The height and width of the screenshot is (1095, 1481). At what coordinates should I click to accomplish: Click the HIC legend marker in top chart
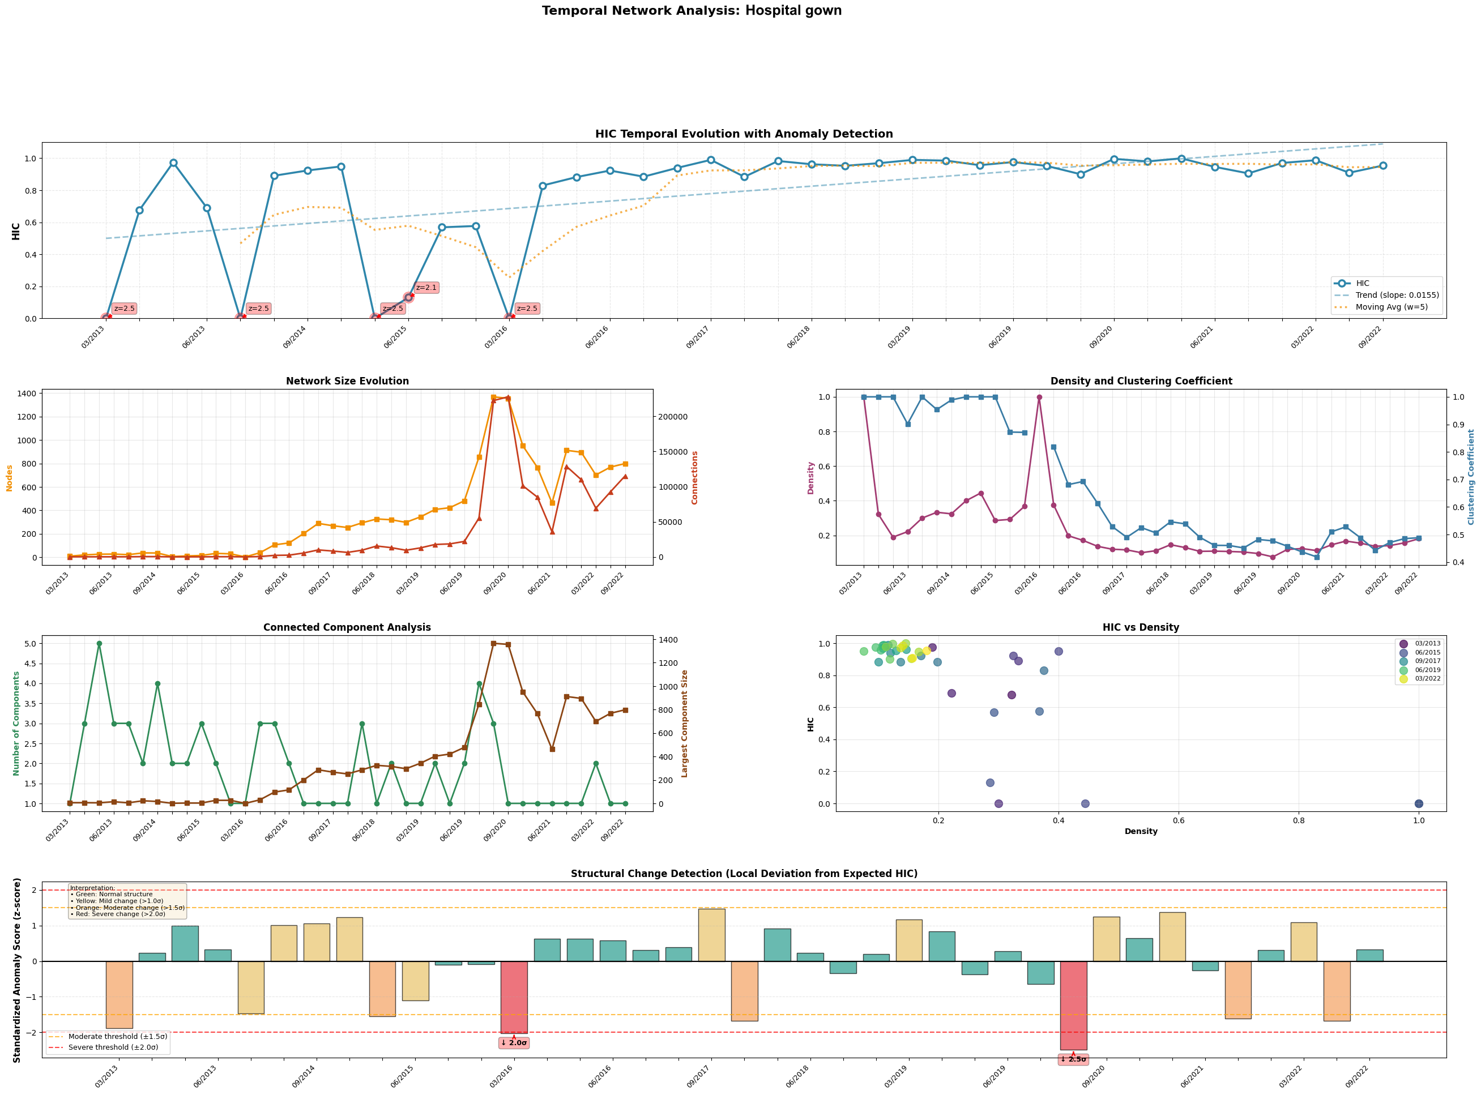[1342, 283]
